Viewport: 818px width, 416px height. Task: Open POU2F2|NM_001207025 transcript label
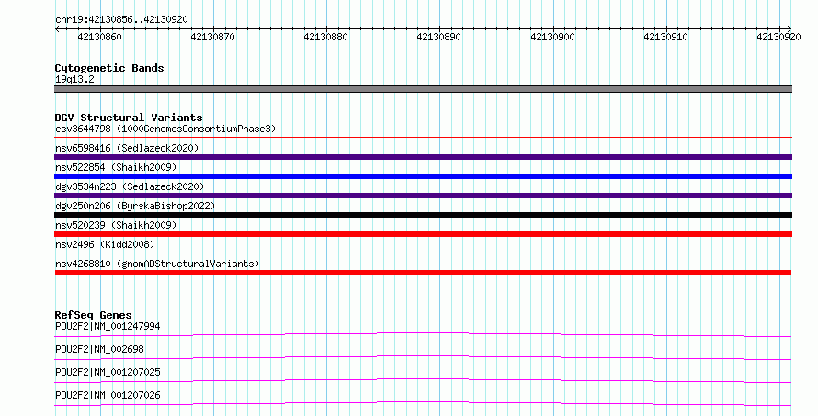coord(108,372)
